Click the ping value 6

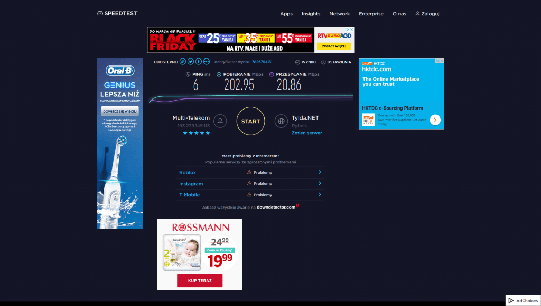(x=196, y=85)
